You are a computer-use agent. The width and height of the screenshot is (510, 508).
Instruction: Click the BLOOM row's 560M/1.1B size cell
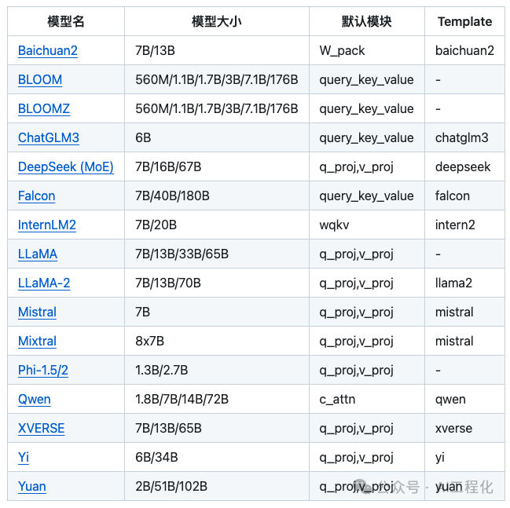(217, 79)
